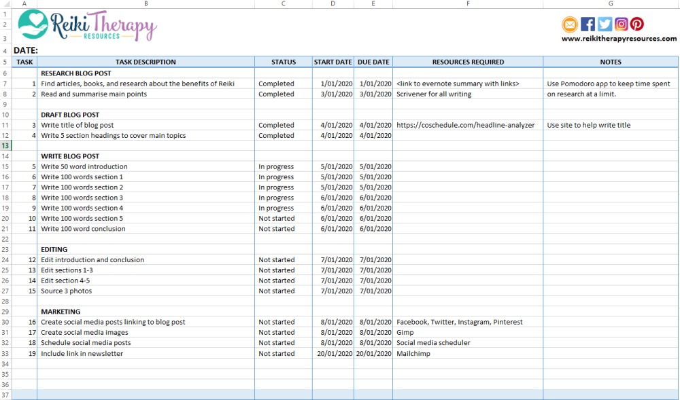
Task: Click the Reiki Therapy Resources logo
Action: coord(87,26)
